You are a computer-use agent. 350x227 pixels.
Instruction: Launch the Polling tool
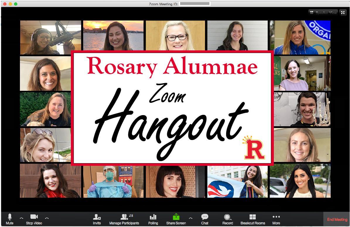pos(153,219)
